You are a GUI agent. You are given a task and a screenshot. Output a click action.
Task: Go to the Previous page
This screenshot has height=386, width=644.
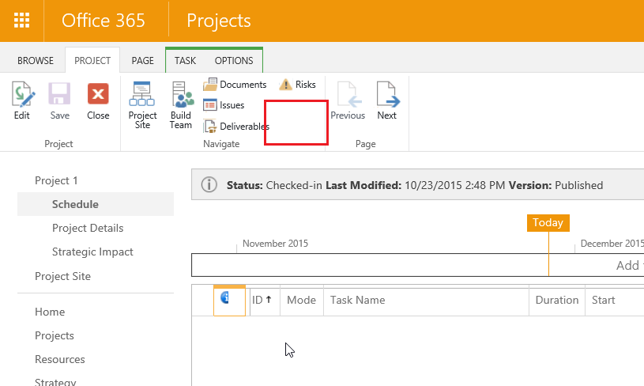pyautogui.click(x=348, y=100)
